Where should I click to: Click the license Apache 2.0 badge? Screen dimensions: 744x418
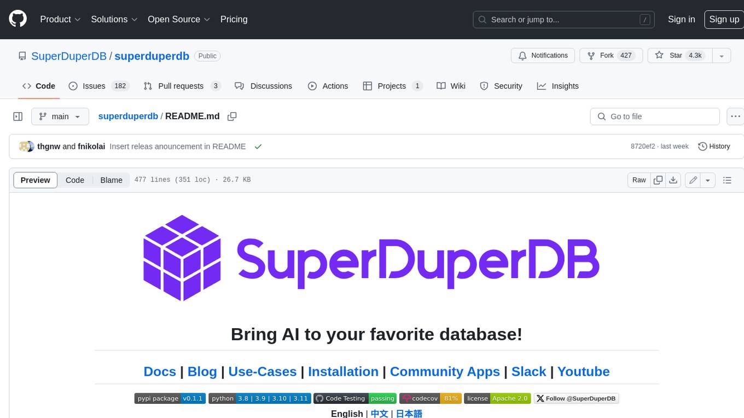click(x=497, y=398)
